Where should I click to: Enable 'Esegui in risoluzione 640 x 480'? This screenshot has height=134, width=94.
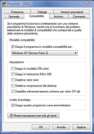tap(13, 74)
